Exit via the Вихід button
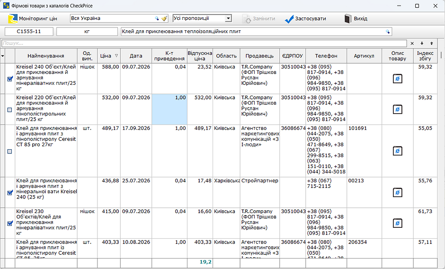 [356, 19]
